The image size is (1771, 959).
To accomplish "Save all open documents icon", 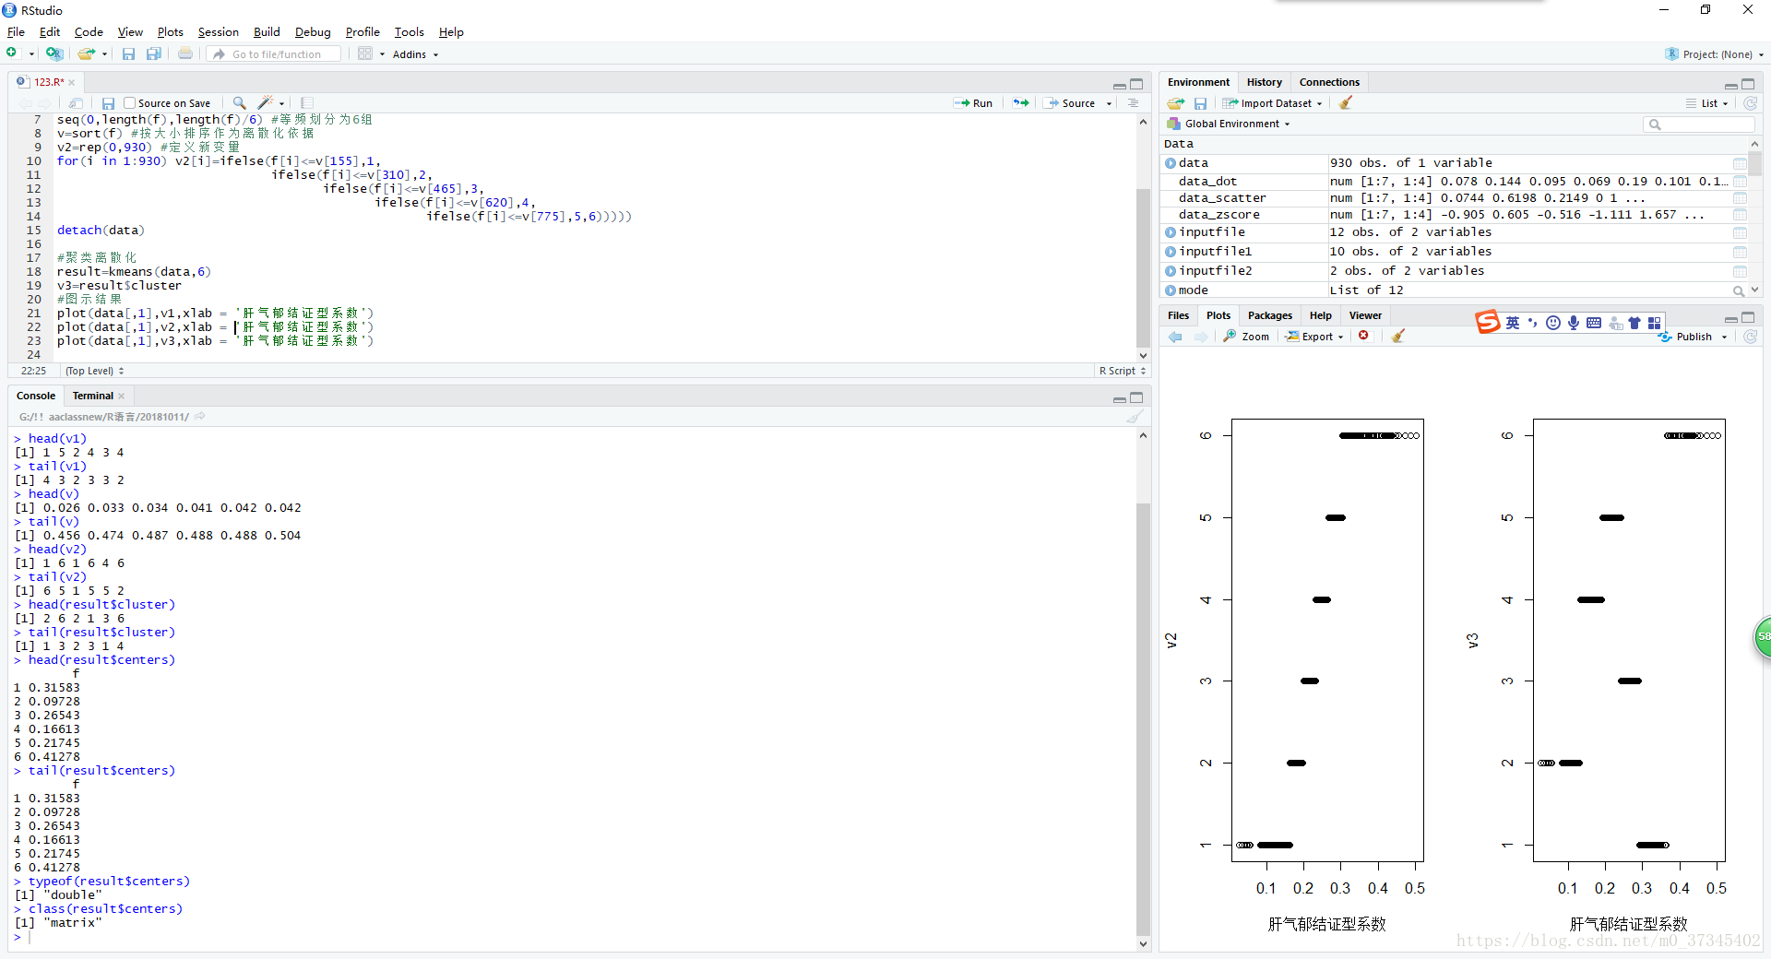I will (x=154, y=53).
